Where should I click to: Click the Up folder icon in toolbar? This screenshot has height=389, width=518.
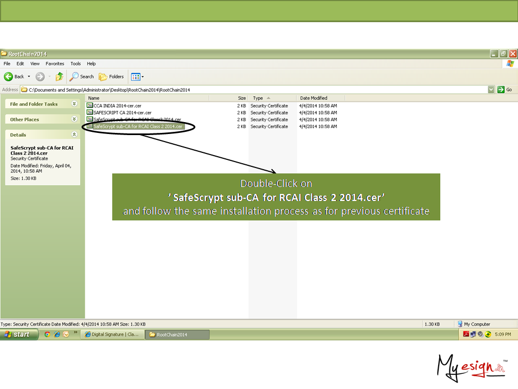(x=59, y=77)
